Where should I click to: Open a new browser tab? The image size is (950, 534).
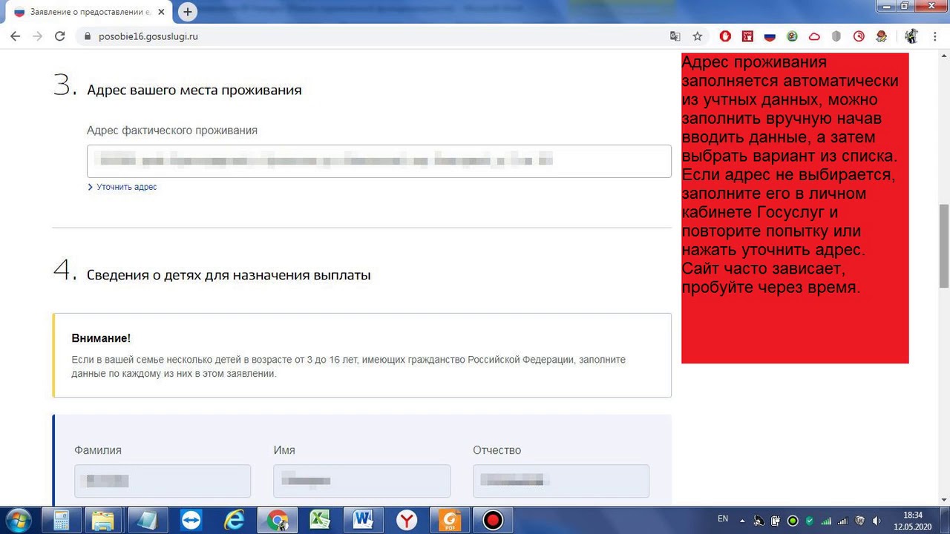pyautogui.click(x=188, y=12)
